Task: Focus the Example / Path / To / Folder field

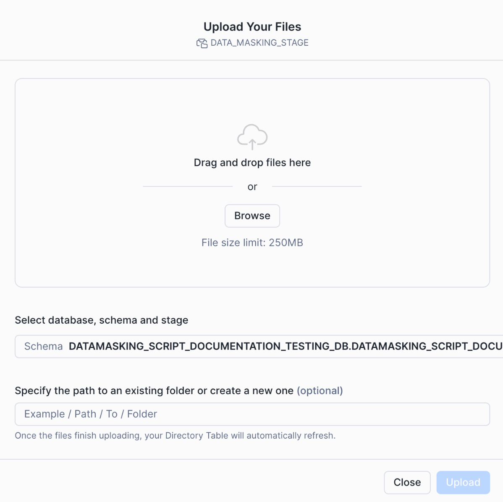Action: point(252,414)
